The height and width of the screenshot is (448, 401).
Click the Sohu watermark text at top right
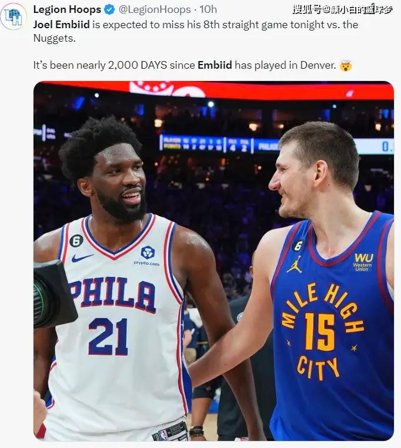point(343,10)
